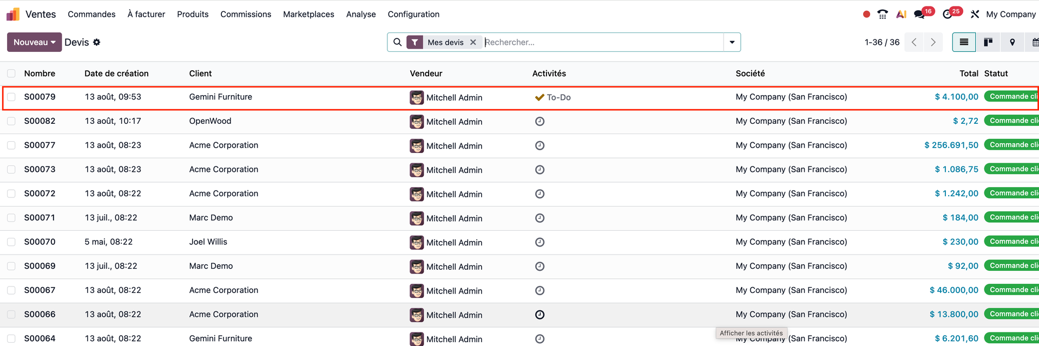The image size is (1039, 346).
Task: Click the search magnifier icon
Action: pyautogui.click(x=397, y=42)
